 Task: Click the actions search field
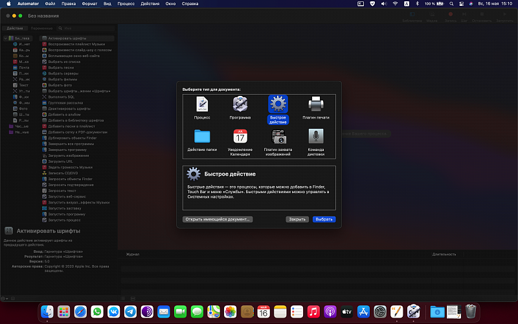(87, 29)
